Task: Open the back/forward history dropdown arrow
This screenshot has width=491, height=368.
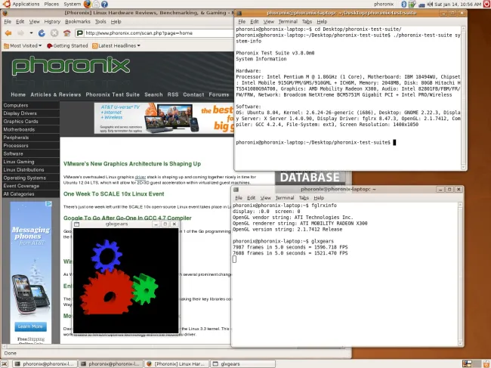Action: coord(31,33)
